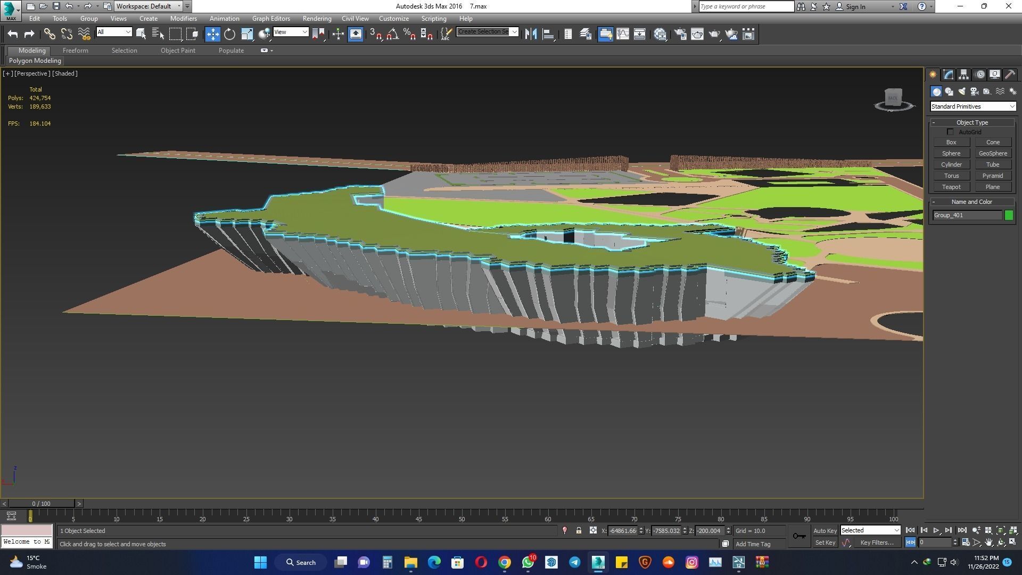
Task: Open the Mirror tool
Action: pos(530,35)
